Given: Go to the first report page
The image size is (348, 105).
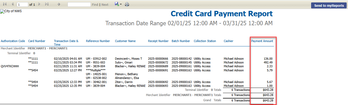Looking at the screenshot, I should 5,4.
